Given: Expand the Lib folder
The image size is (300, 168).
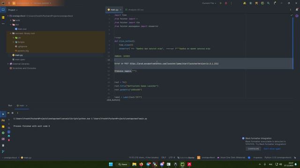Looking at the screenshot, I should pos(14,38).
